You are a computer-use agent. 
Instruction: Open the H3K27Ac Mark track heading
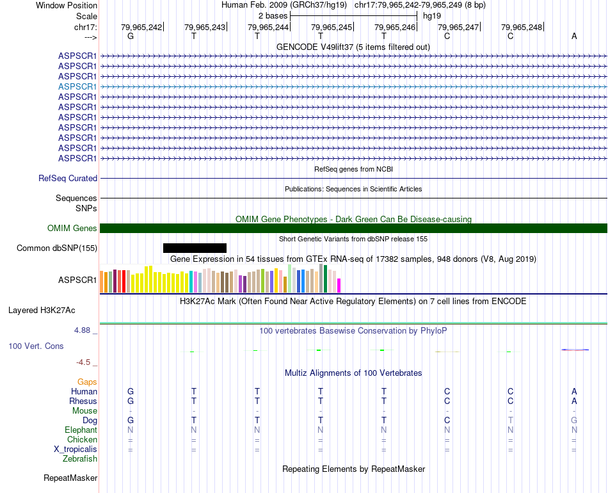[x=353, y=302]
